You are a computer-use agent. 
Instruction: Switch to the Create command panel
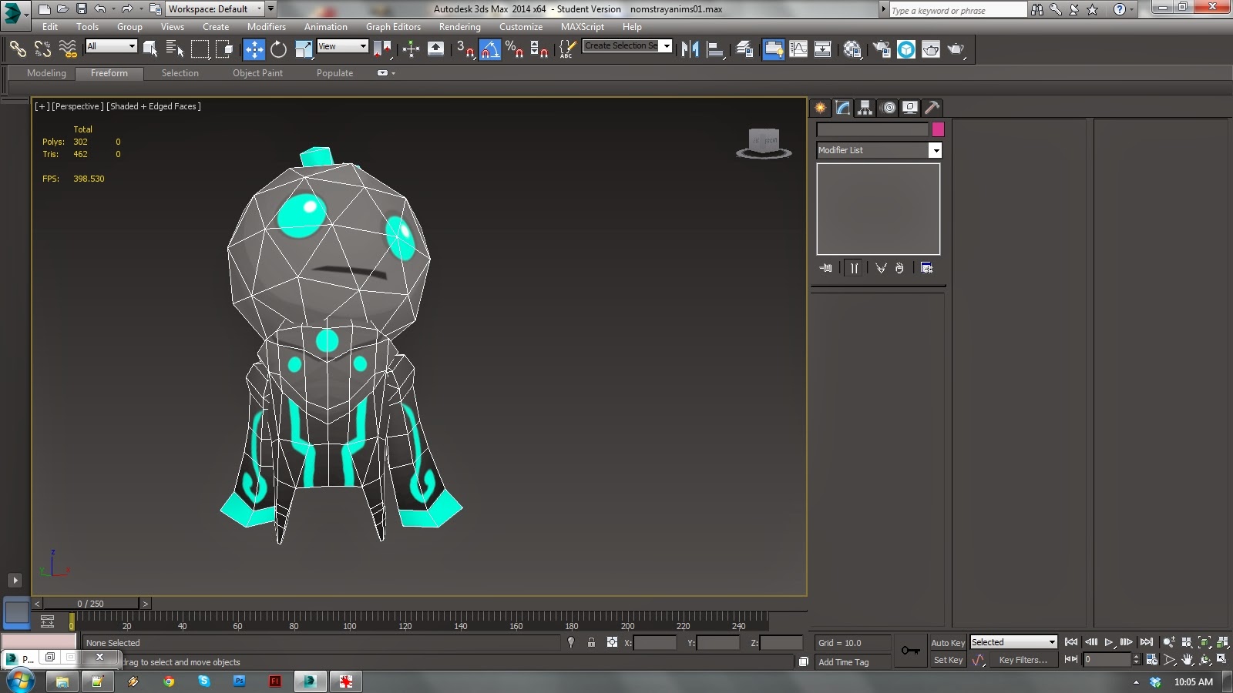[819, 108]
